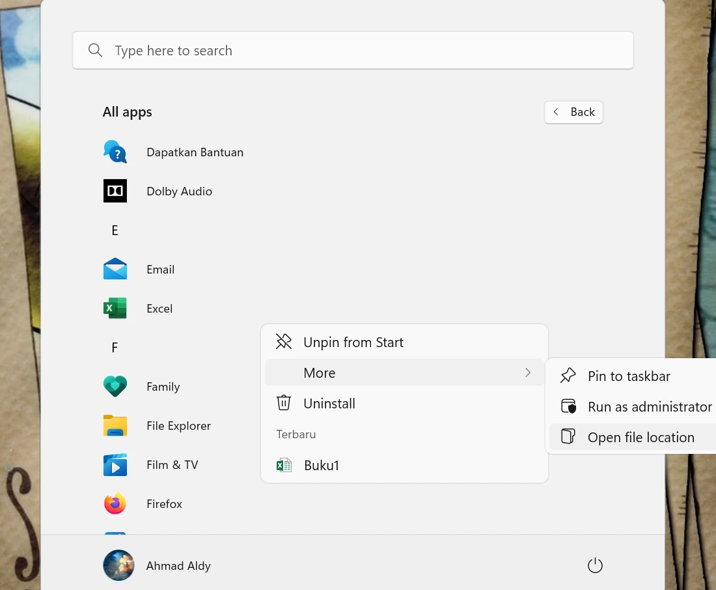Click the unpin icon in context menu
Viewport: 716px width, 590px height.
coord(284,341)
